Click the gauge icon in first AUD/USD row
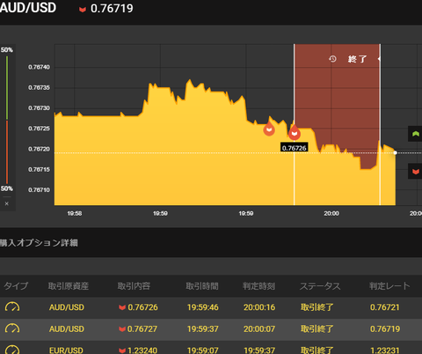This screenshot has height=354, width=422. pos(12,307)
